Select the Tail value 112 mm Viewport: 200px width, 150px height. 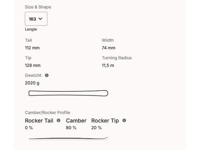tap(32, 48)
